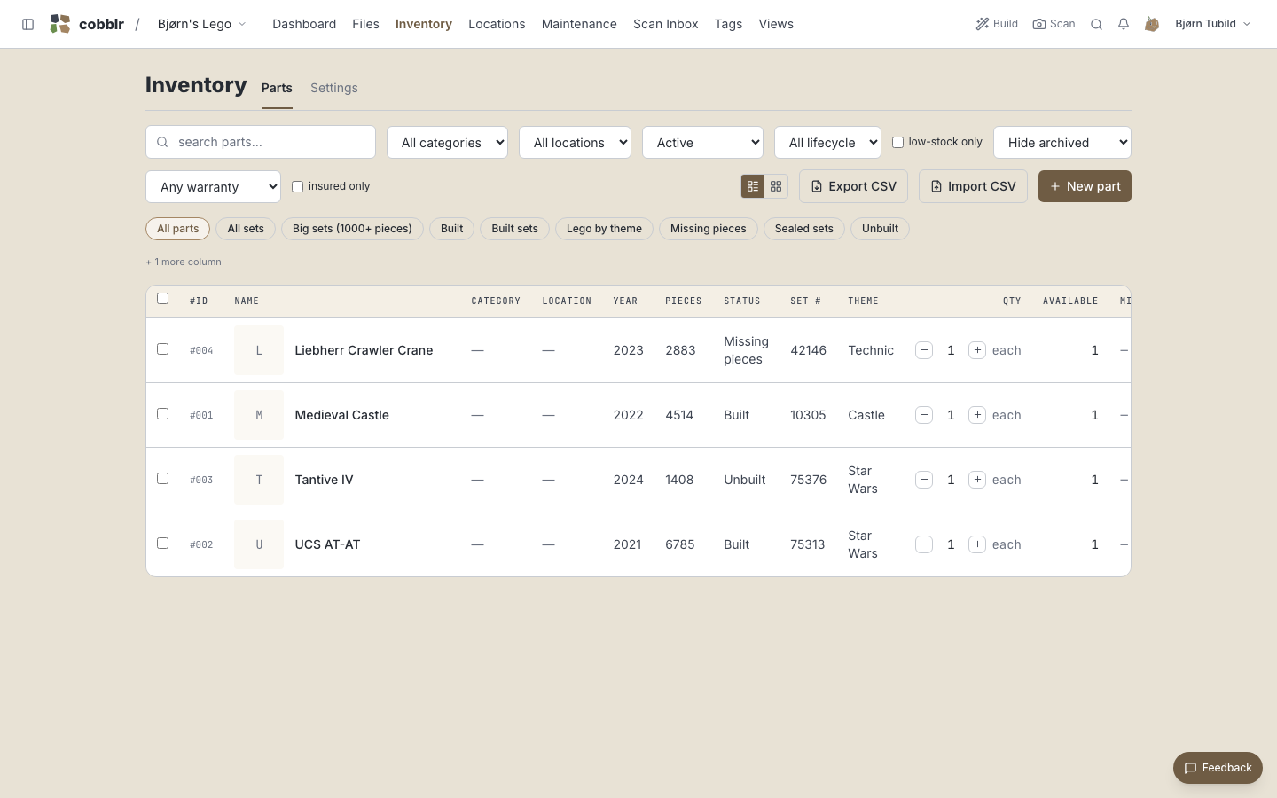Show the +1 more column link
The image size is (1277, 798).
184,262
